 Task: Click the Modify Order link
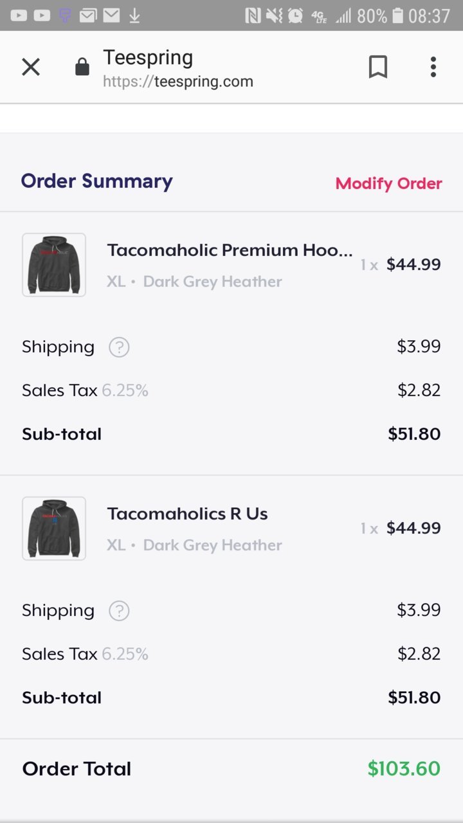pos(388,183)
